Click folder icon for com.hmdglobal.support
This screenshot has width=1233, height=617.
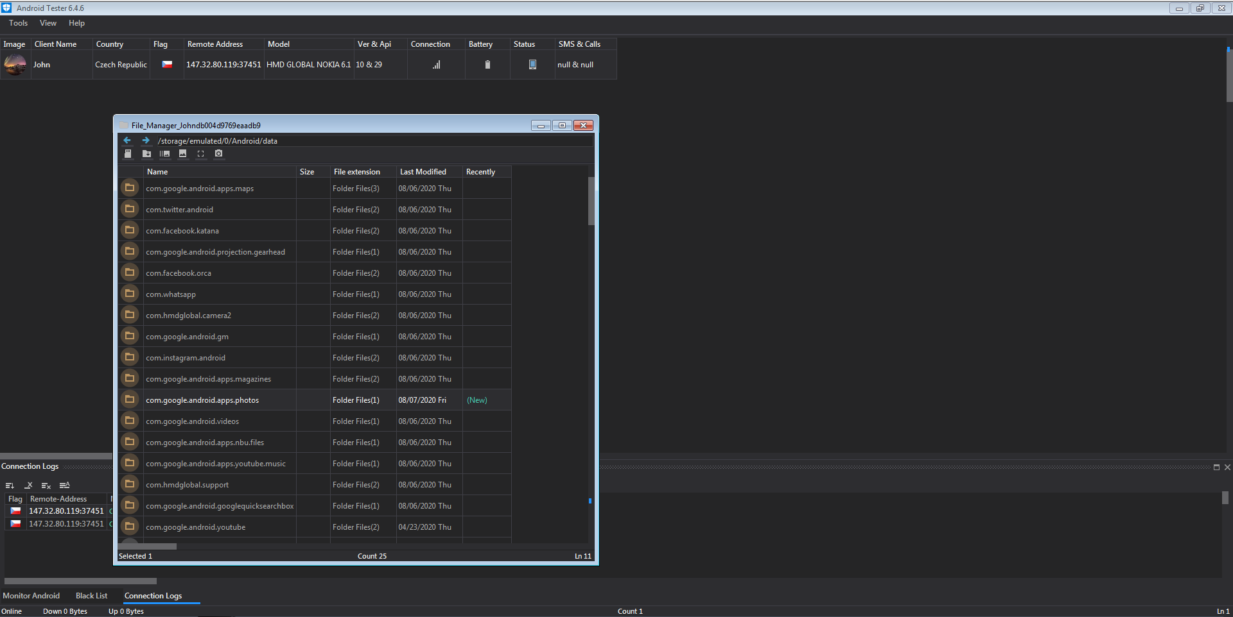(x=130, y=484)
